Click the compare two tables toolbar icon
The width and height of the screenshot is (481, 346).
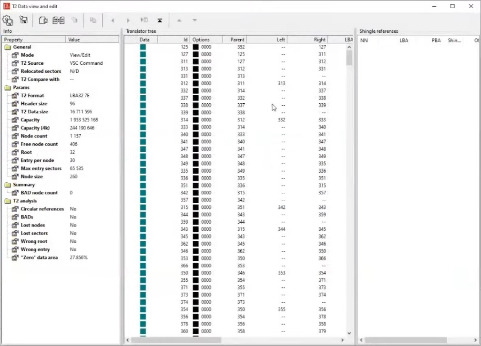(58, 20)
